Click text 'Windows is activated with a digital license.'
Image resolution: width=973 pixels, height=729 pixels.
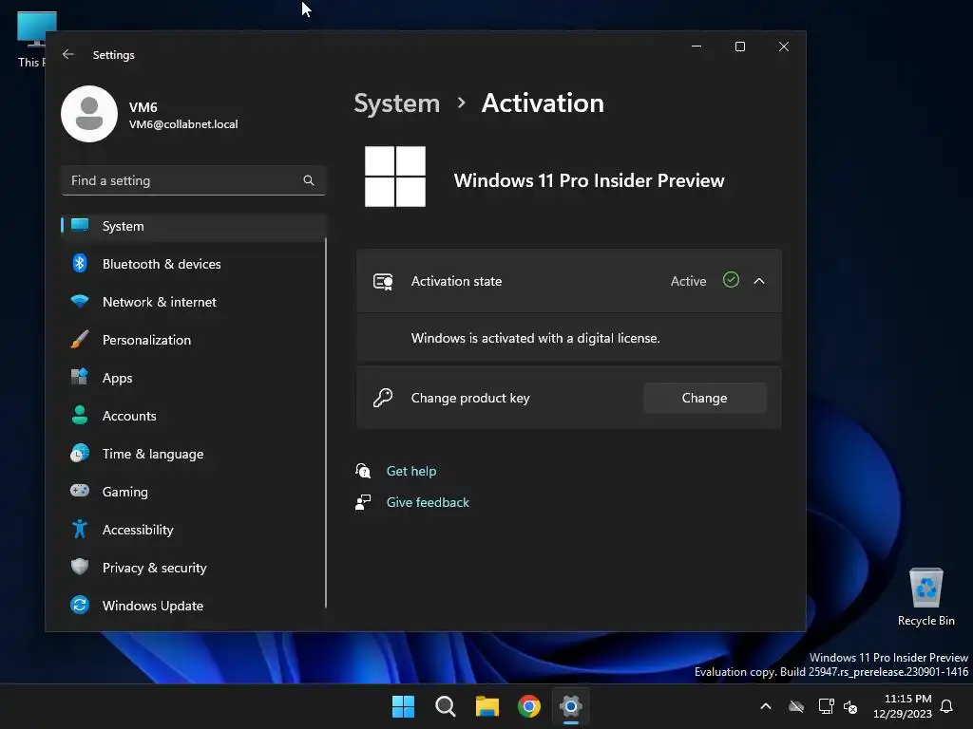point(536,339)
